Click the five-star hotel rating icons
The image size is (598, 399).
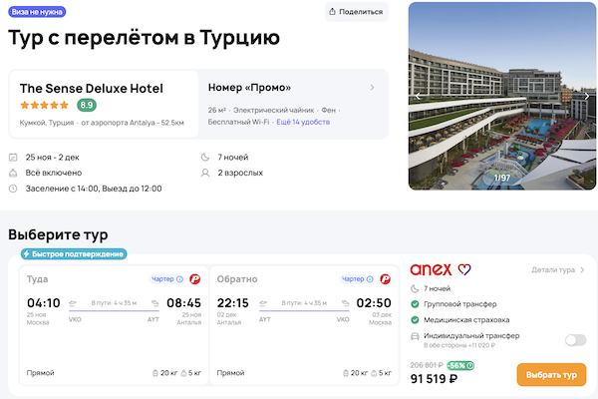point(45,105)
